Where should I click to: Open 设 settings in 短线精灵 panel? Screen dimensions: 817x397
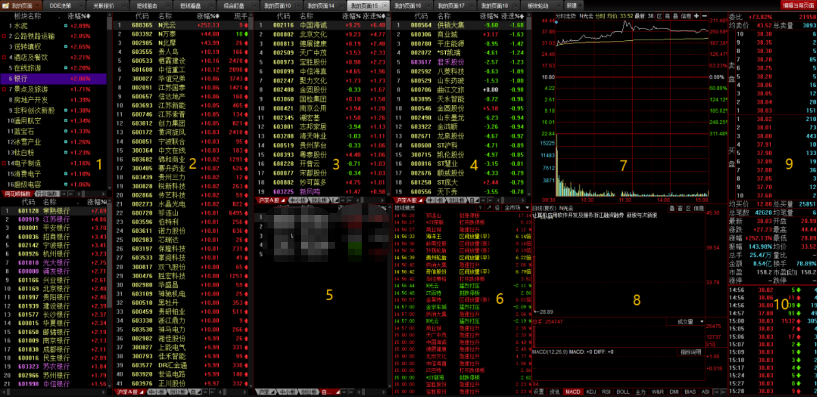(x=497, y=208)
